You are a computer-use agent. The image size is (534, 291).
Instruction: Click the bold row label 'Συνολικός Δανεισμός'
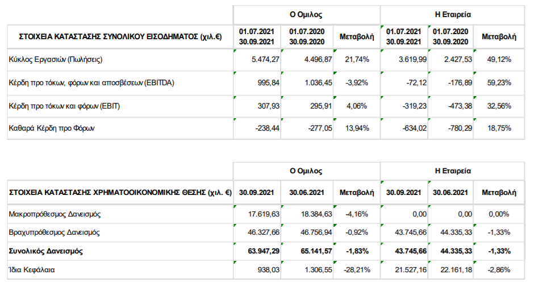click(45, 251)
